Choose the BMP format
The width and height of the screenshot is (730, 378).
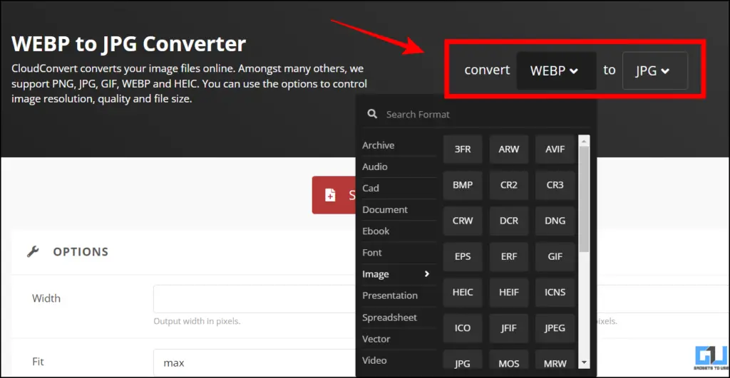pos(463,185)
